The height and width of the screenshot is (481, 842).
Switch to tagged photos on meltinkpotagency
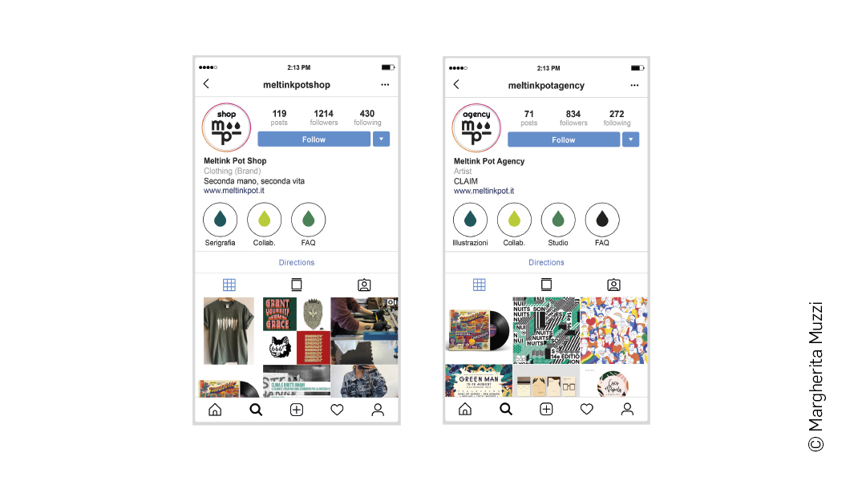pyautogui.click(x=613, y=285)
